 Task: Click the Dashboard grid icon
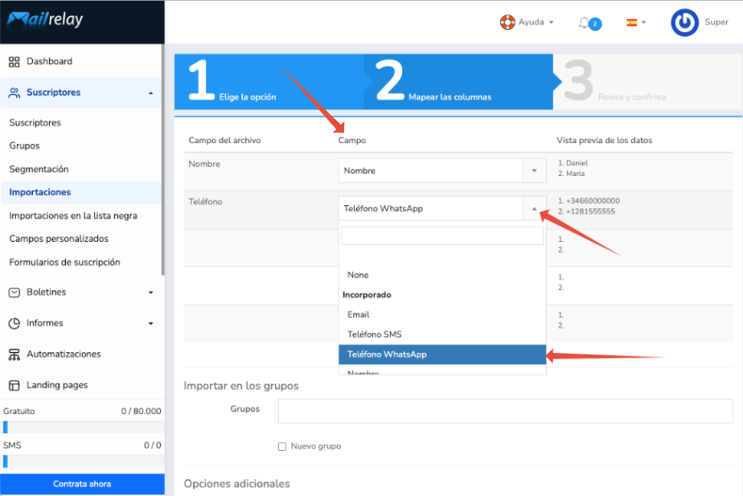coord(14,62)
